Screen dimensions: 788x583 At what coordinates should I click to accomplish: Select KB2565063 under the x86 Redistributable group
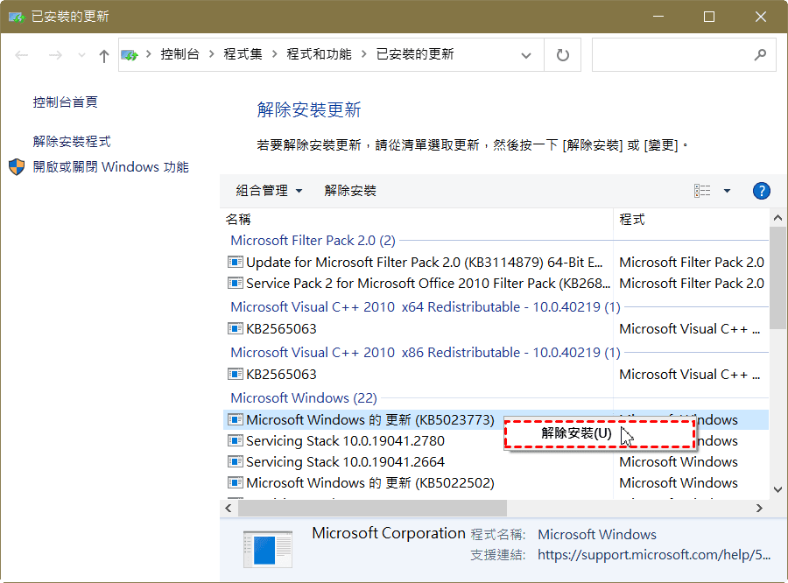tap(281, 375)
